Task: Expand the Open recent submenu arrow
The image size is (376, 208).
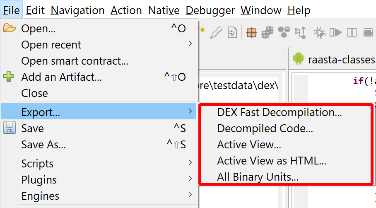Action: click(190, 44)
